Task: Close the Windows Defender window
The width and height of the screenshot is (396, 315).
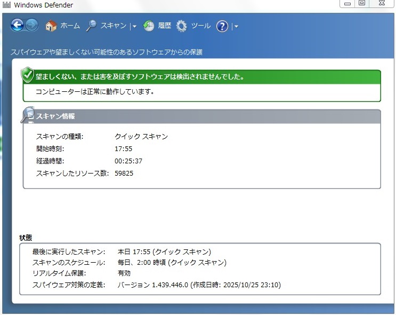Action: [381, 3]
